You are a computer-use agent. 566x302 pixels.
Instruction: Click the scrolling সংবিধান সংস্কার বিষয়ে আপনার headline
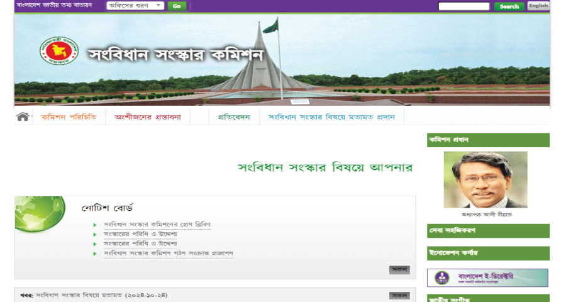tap(325, 167)
